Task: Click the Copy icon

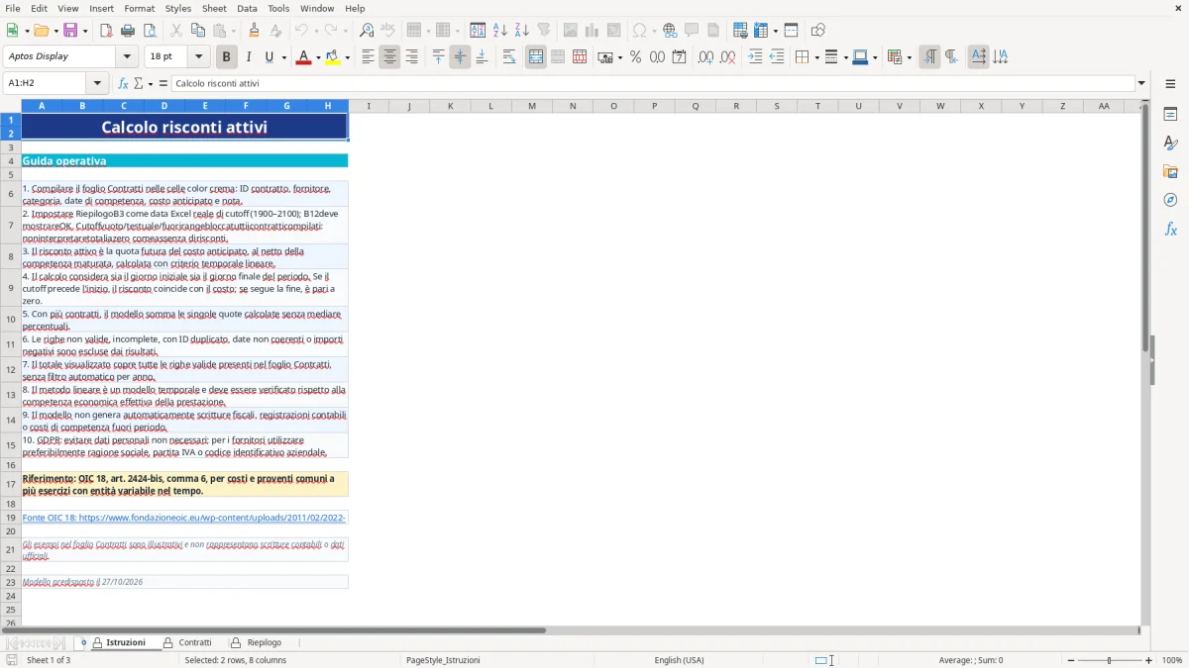Action: 198,31
